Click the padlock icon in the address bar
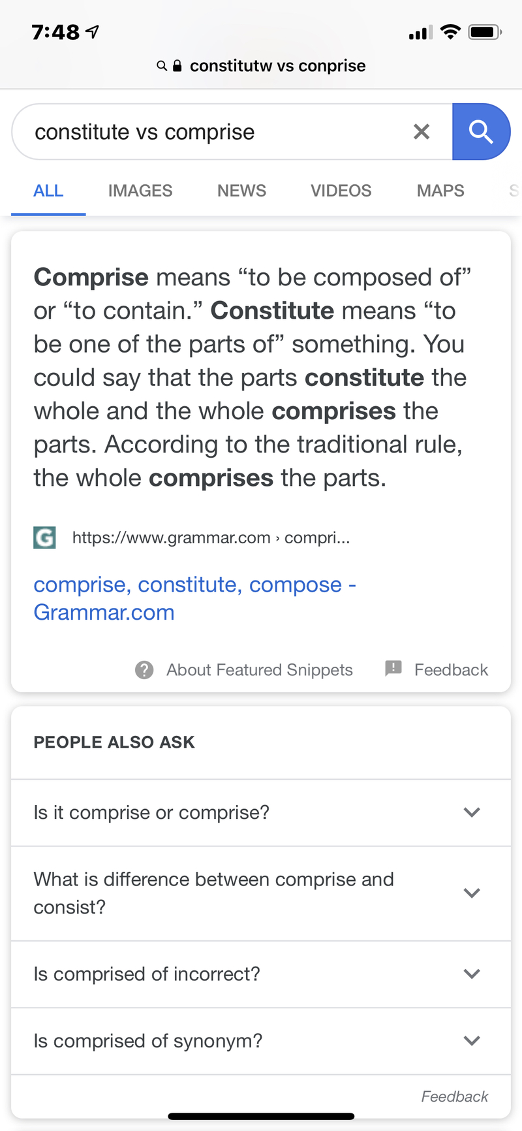Screen dimensions: 522x1131 (177, 65)
